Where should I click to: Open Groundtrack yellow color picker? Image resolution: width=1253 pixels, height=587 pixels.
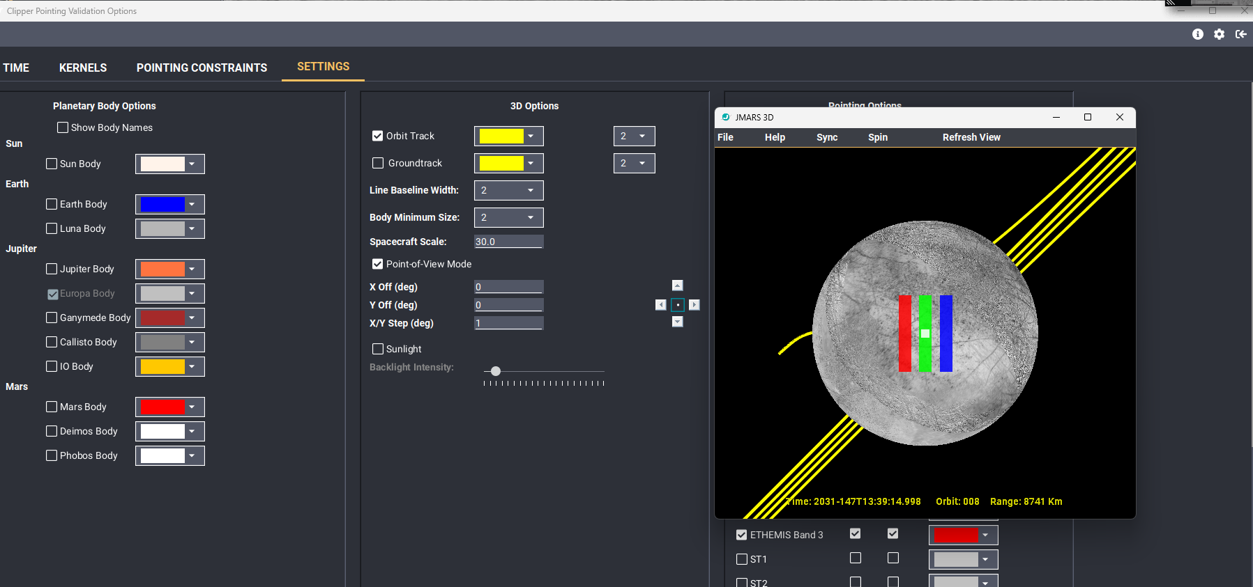(509, 163)
